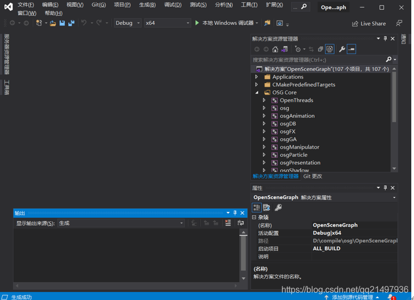Click the Sync with Active Document icon

pyautogui.click(x=311, y=49)
